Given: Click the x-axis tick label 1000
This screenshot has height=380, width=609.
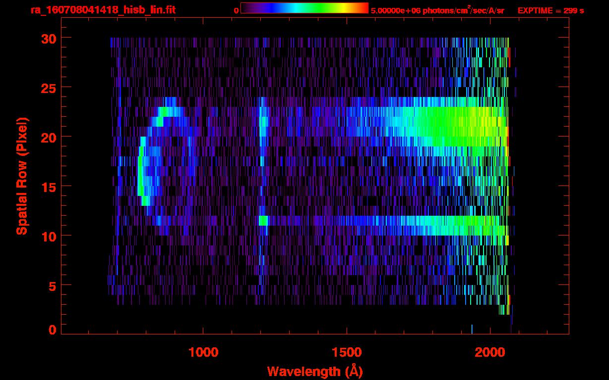Looking at the screenshot, I should pyautogui.click(x=203, y=352).
